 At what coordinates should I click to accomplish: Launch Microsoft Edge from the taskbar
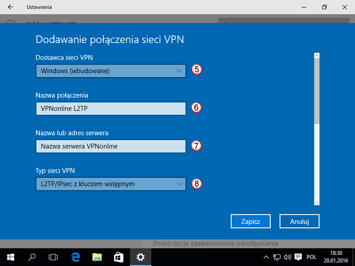click(x=75, y=257)
